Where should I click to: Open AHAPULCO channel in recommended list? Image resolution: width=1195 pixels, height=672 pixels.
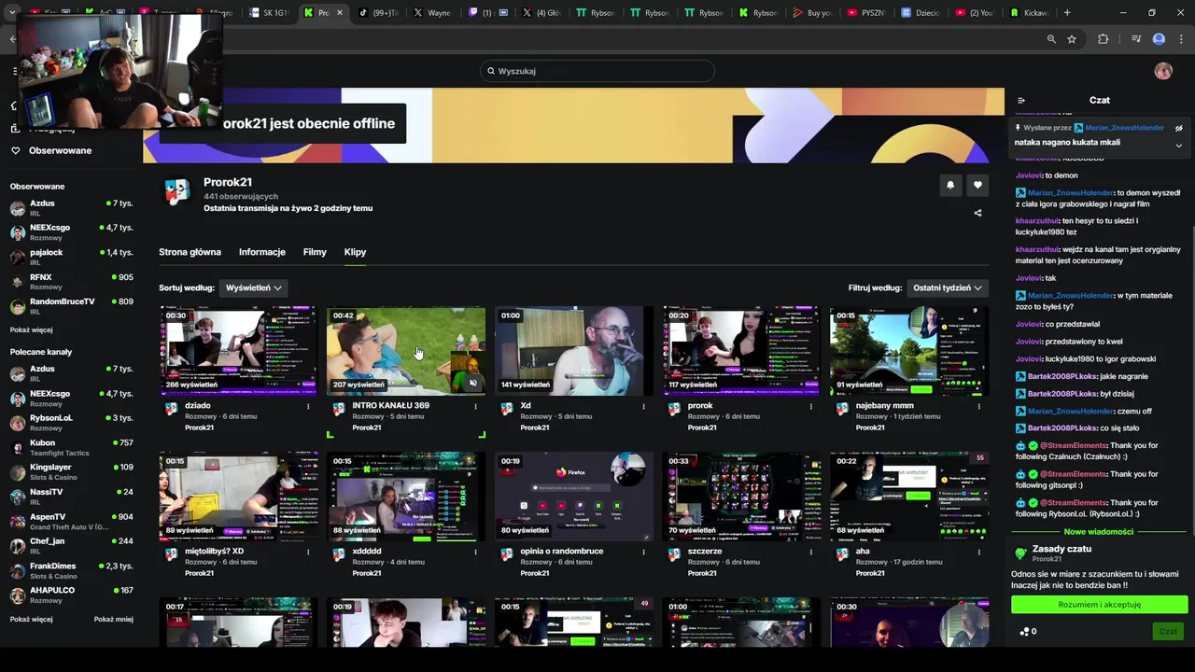[x=71, y=595]
